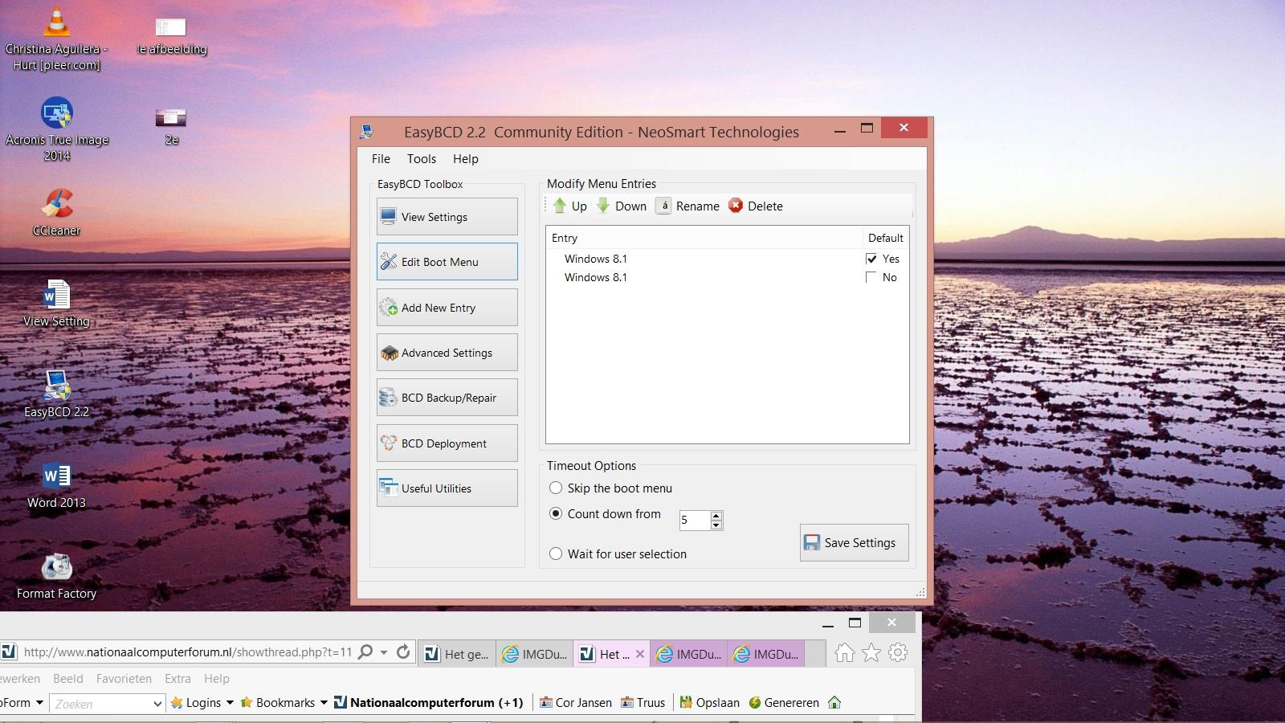Open a new tab in the browser
Screen dimensions: 1285x723
[x=815, y=654]
